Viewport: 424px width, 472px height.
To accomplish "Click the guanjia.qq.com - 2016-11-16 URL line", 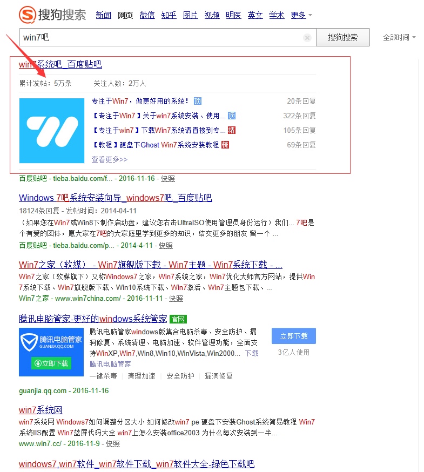I will [64, 391].
